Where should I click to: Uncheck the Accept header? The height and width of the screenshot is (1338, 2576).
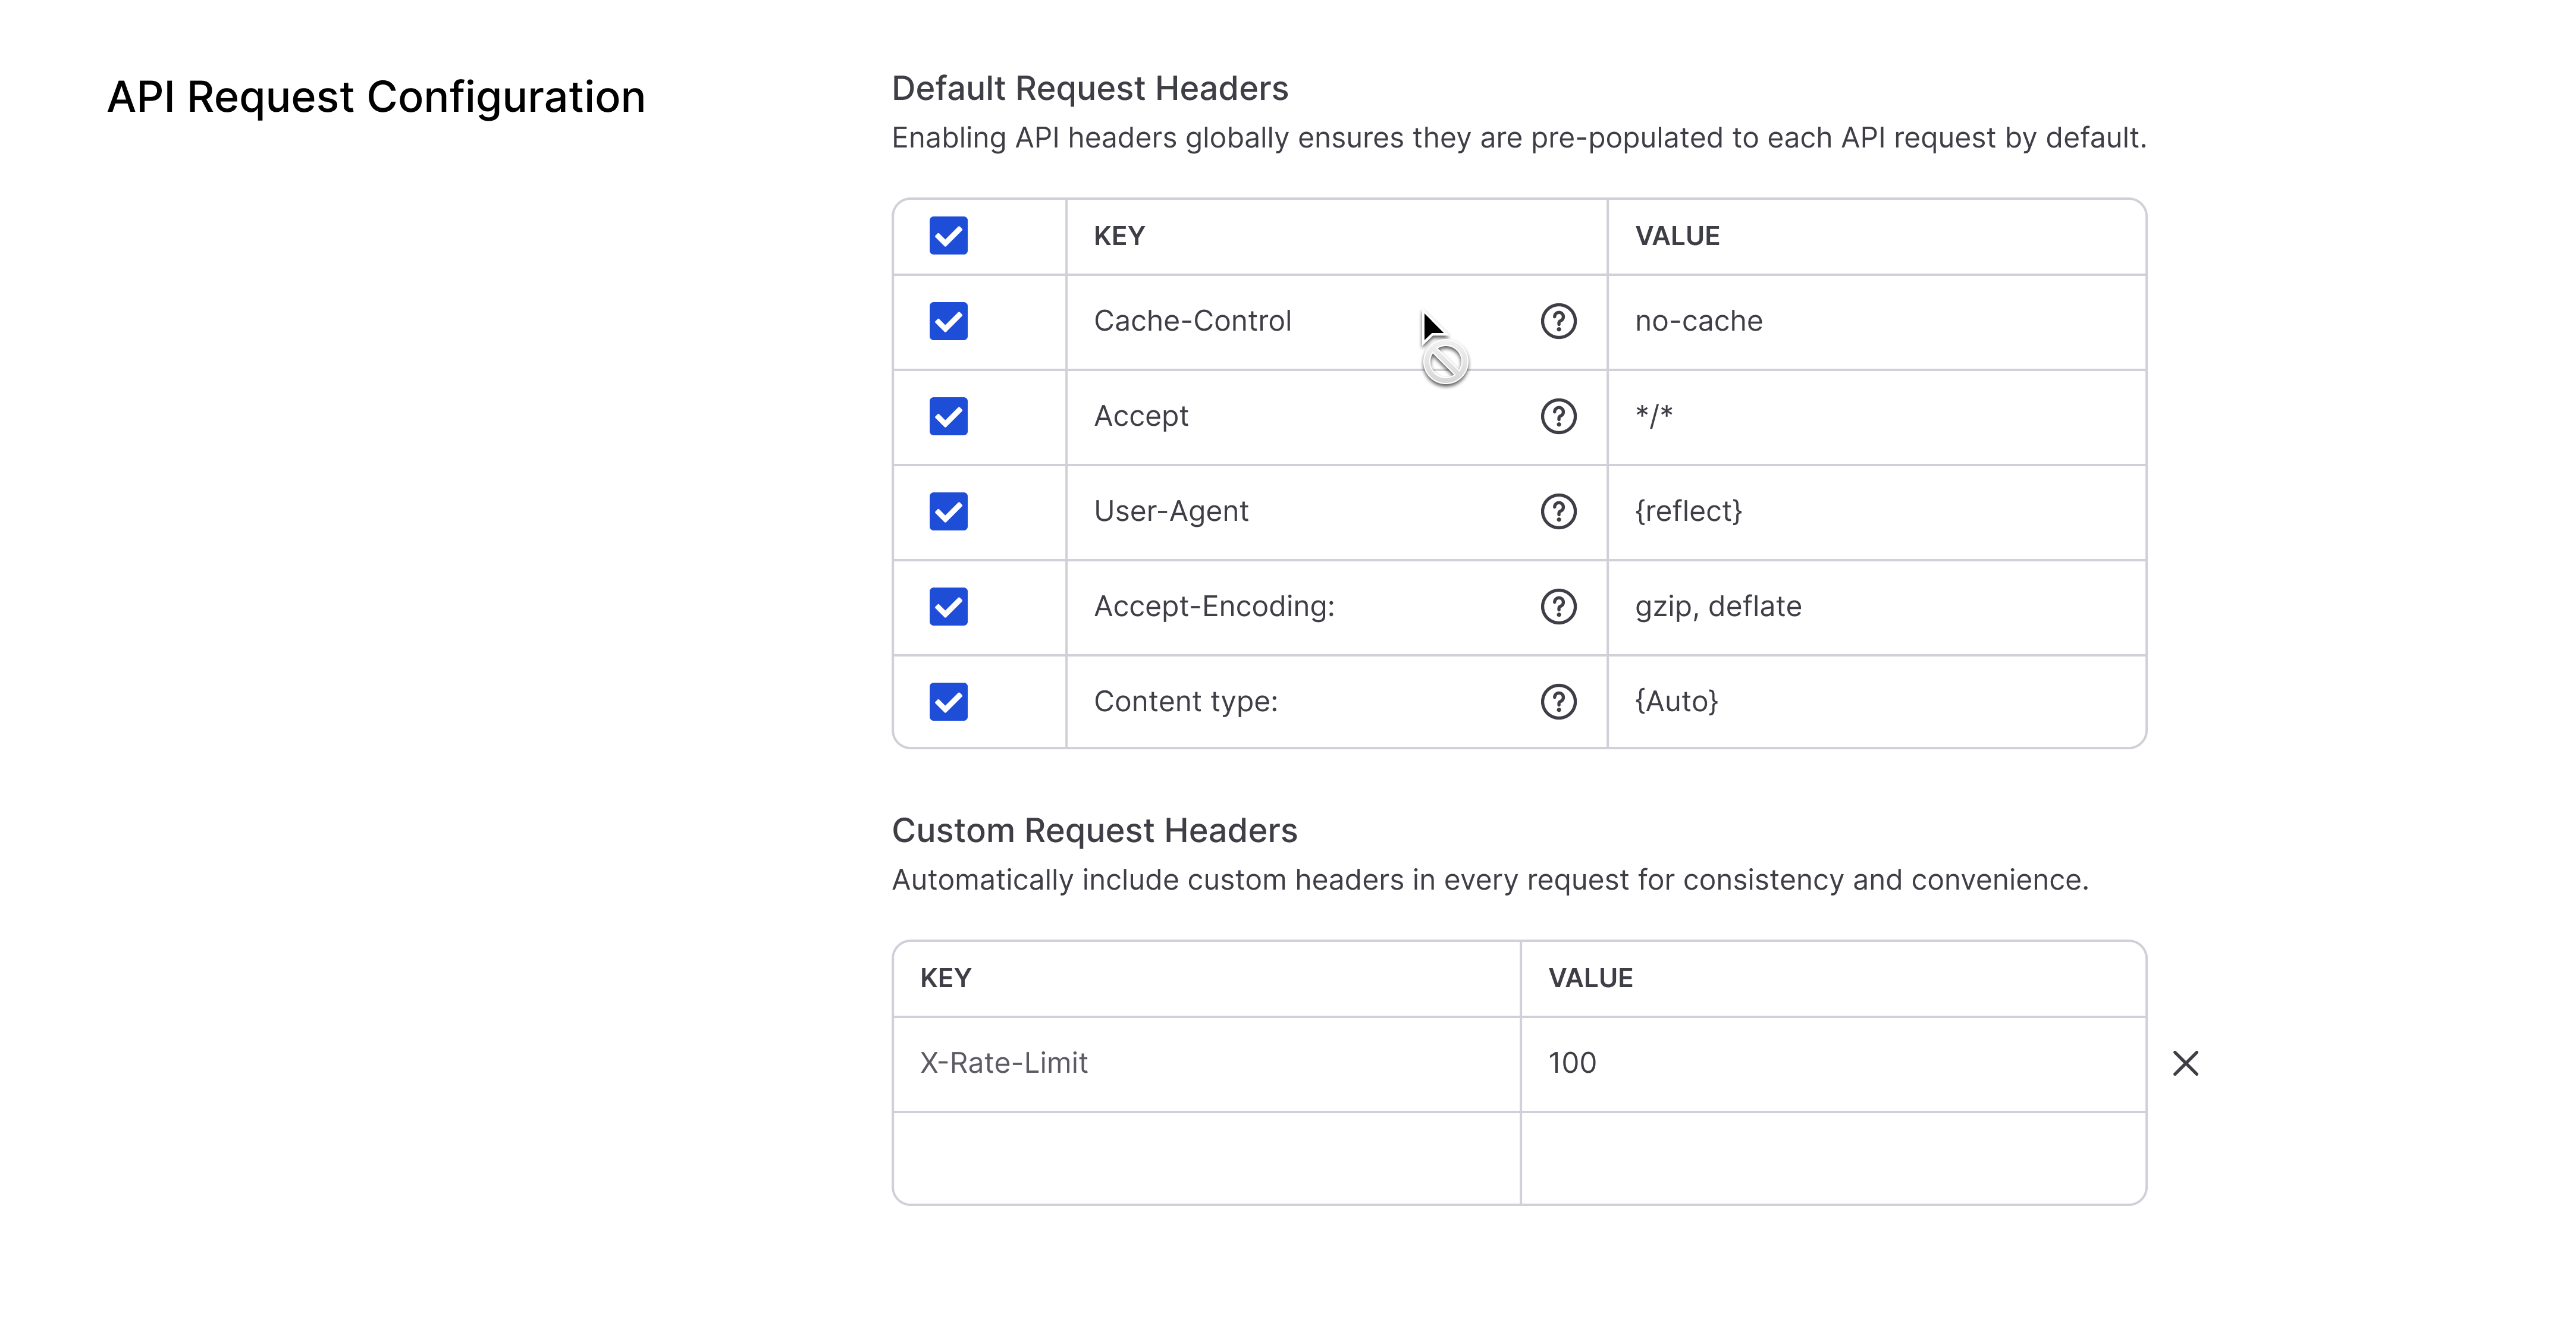pos(948,416)
